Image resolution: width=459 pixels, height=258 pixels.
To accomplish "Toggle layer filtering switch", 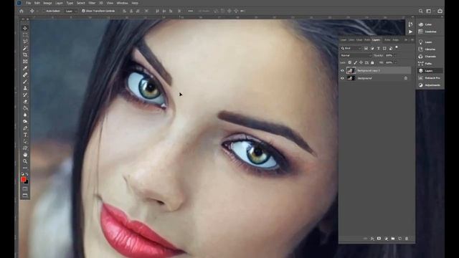I will click(x=397, y=47).
